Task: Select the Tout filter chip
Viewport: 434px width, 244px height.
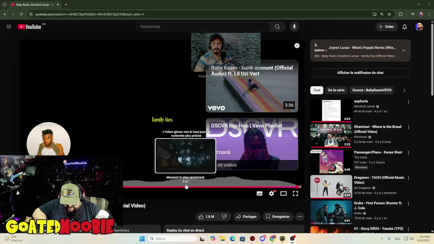Action: (317, 90)
